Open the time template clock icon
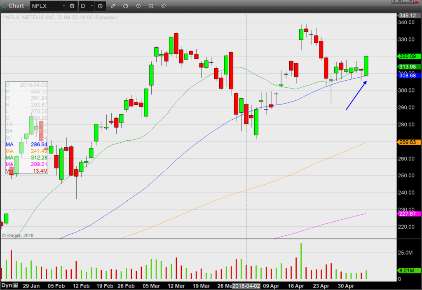 (100, 6)
